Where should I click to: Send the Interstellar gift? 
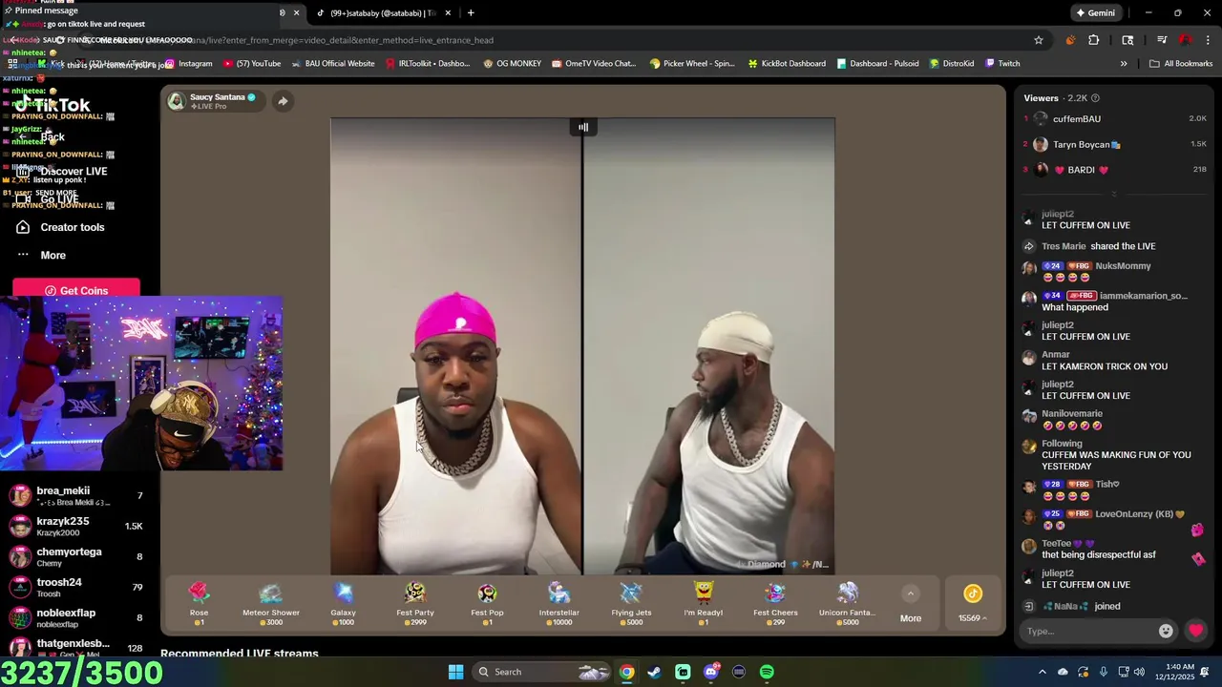tap(559, 603)
